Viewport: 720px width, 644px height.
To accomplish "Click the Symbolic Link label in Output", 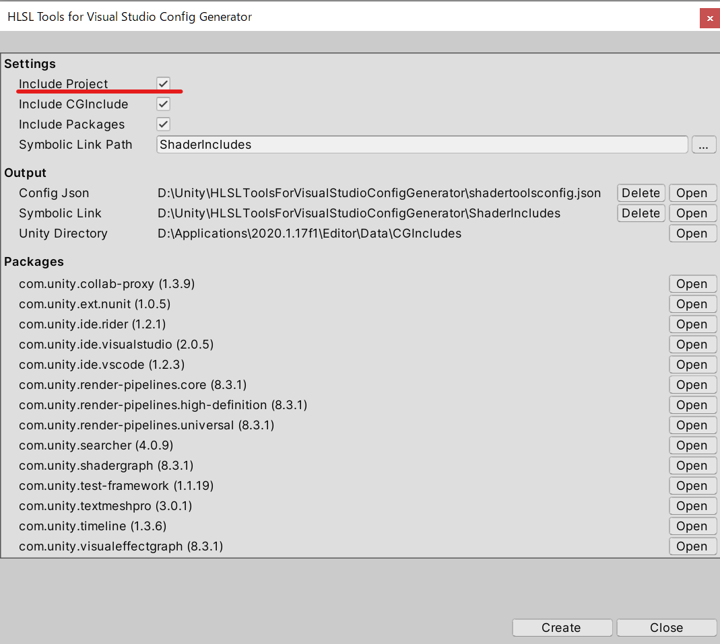I will click(60, 213).
